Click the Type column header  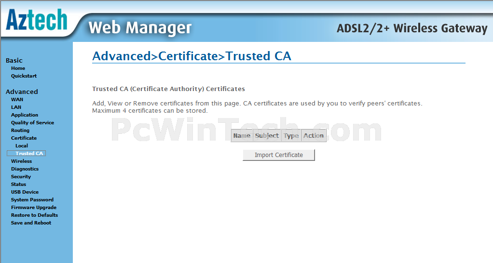(291, 135)
